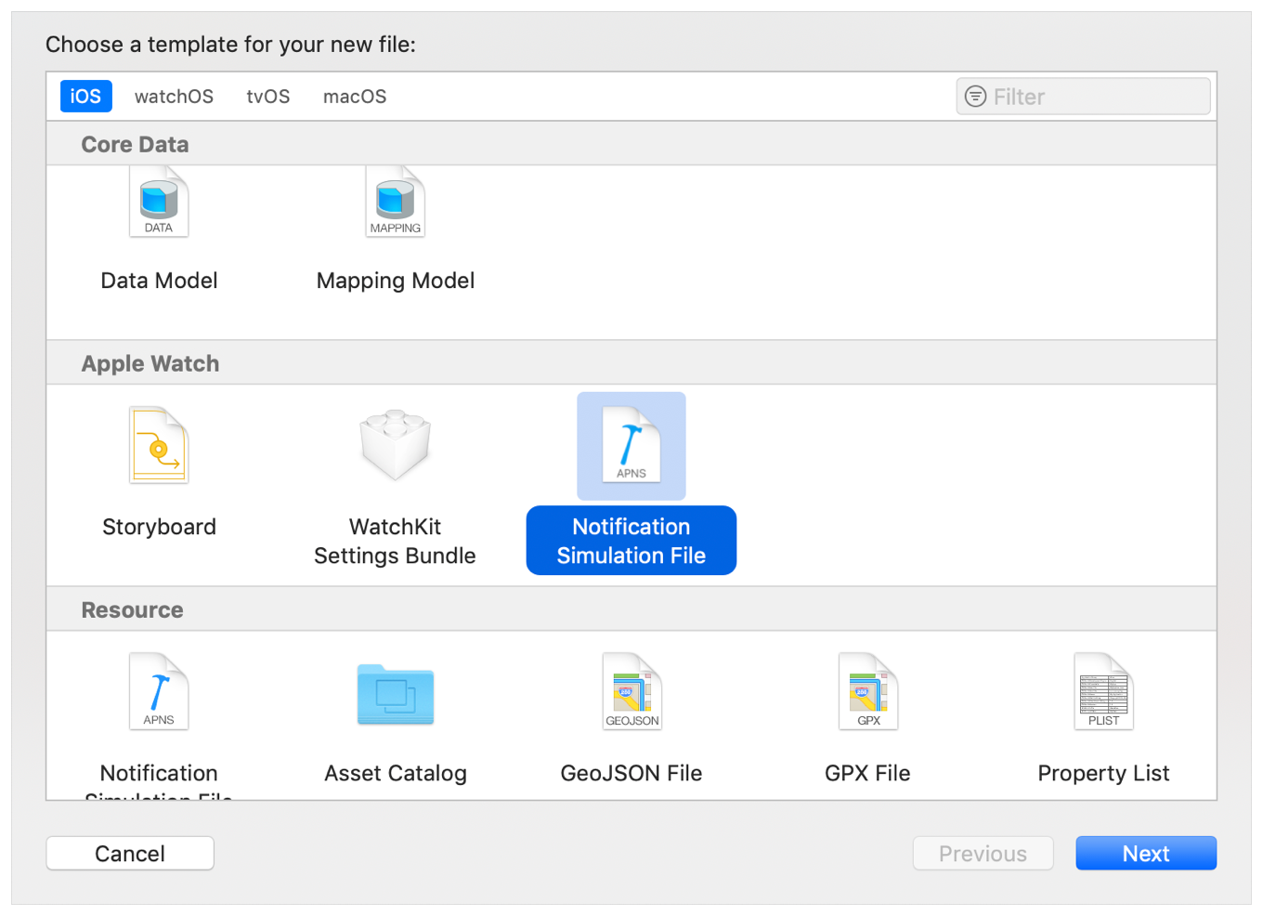Image resolution: width=1263 pixels, height=916 pixels.
Task: Click the selected APNS icon under Apple Watch
Action: [x=631, y=445]
